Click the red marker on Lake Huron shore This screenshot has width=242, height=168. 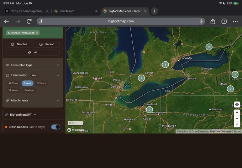[144, 52]
